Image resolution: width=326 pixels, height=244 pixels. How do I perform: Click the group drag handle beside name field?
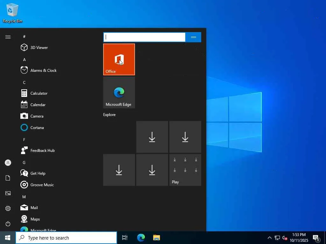pos(193,37)
